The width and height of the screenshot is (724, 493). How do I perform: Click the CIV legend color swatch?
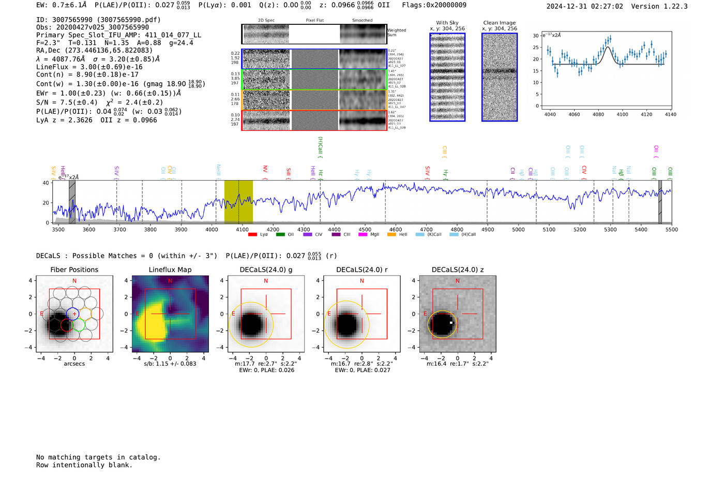(x=308, y=234)
